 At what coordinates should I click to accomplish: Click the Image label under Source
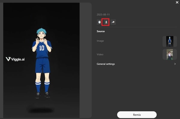click(x=100, y=41)
